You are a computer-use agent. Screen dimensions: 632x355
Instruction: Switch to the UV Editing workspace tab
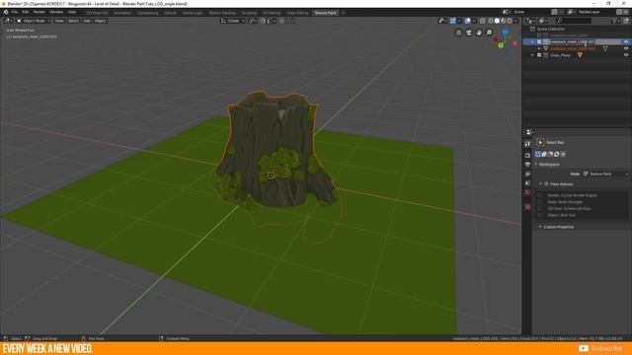click(x=272, y=13)
